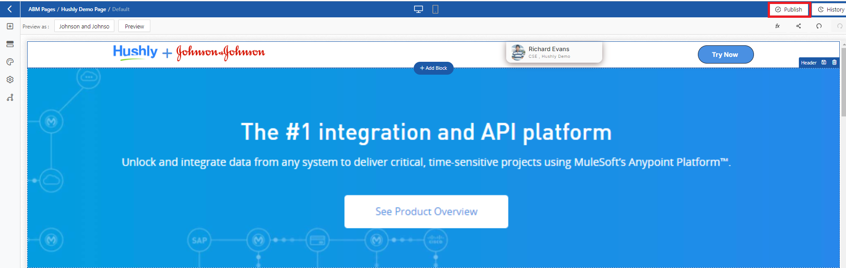Open the blocks layout sidebar icon
The height and width of the screenshot is (268, 846).
coord(10,44)
